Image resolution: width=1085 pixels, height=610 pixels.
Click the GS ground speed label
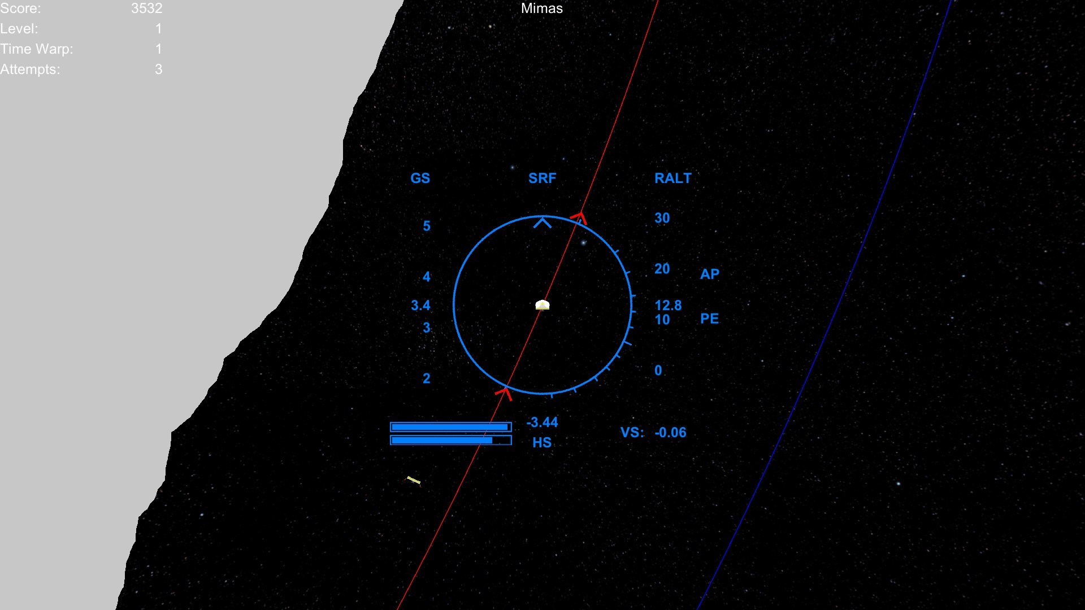tap(420, 178)
